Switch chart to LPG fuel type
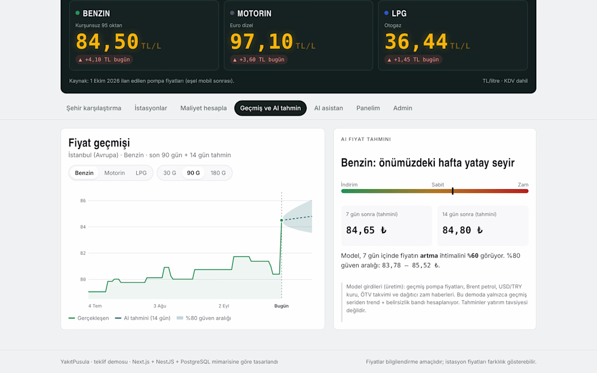 tap(141, 173)
